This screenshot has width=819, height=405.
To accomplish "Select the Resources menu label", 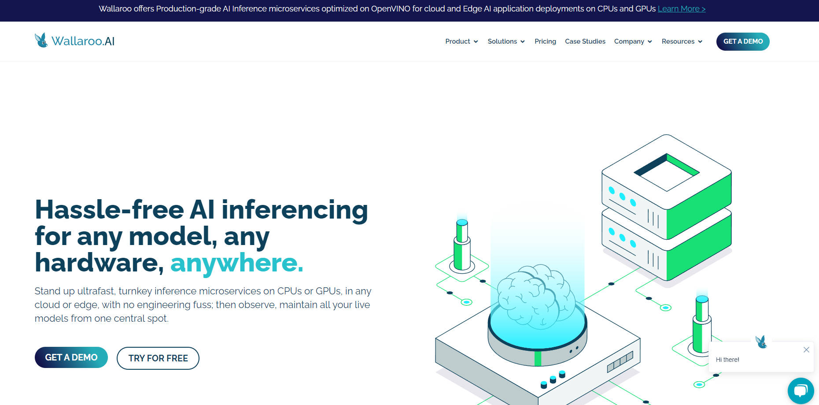I will 678,41.
